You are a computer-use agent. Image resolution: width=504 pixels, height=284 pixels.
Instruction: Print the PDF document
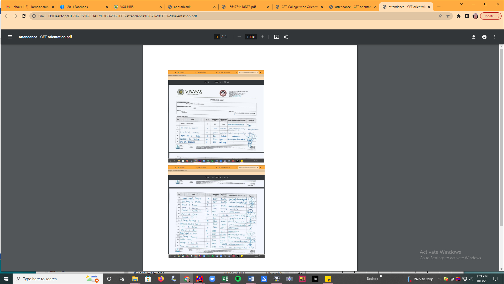[x=484, y=37]
